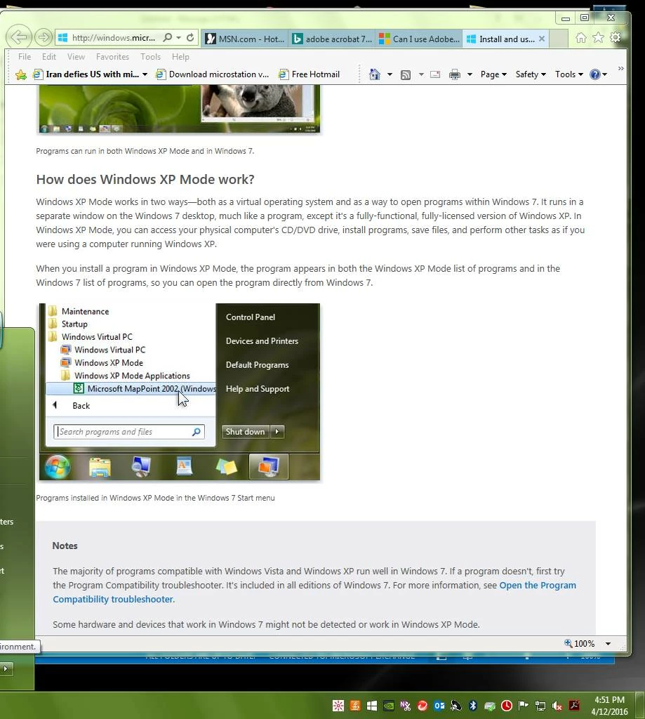This screenshot has width=645, height=719.
Task: Switch to the Can I use Adobe... tab
Action: coord(419,39)
